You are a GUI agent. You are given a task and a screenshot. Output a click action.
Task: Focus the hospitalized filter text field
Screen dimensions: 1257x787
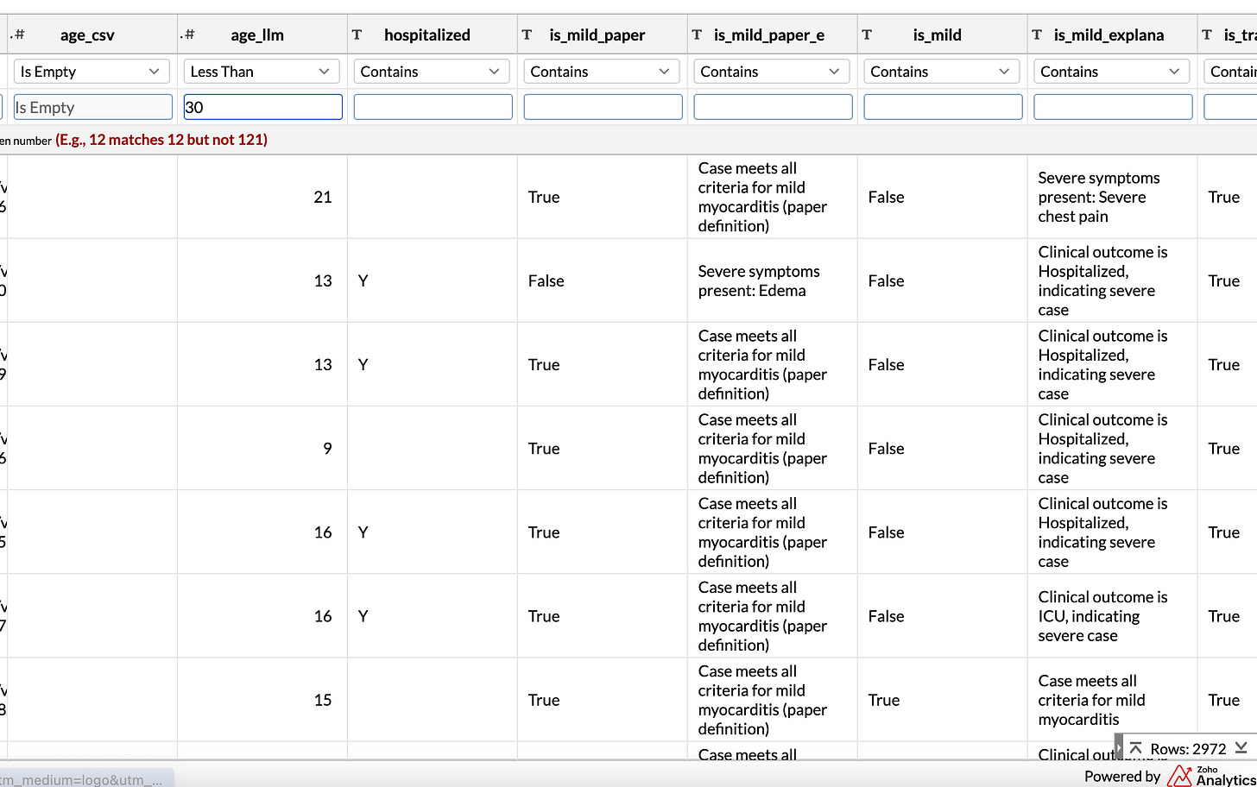tap(433, 107)
